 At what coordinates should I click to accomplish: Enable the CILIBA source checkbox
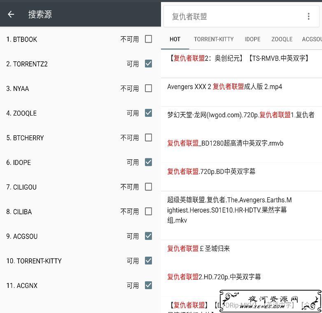pos(148,211)
